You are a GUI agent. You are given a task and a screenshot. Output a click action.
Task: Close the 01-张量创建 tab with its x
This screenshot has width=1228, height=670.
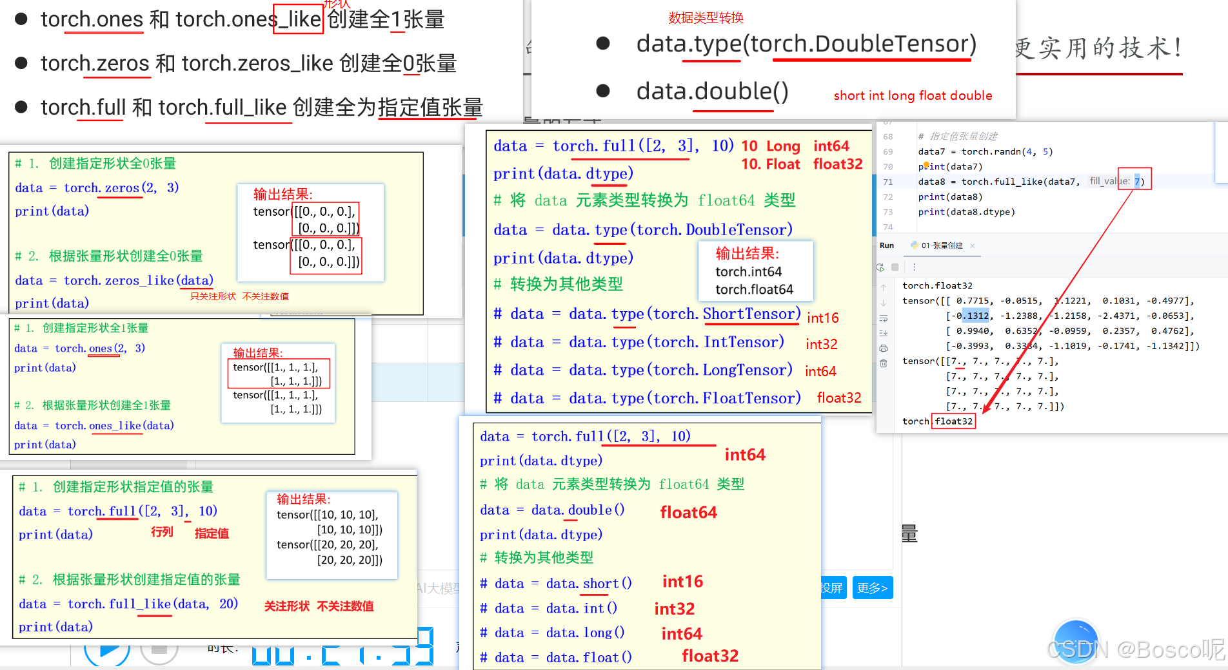pos(972,246)
